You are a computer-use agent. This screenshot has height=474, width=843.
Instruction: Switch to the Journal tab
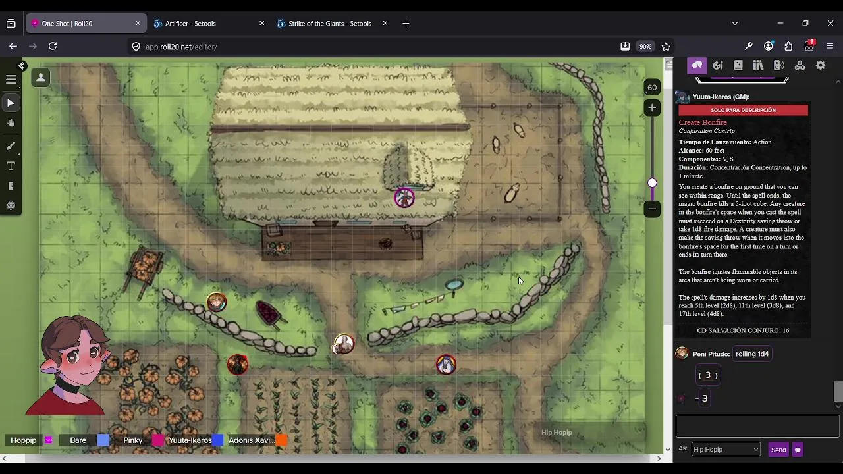[738, 65]
